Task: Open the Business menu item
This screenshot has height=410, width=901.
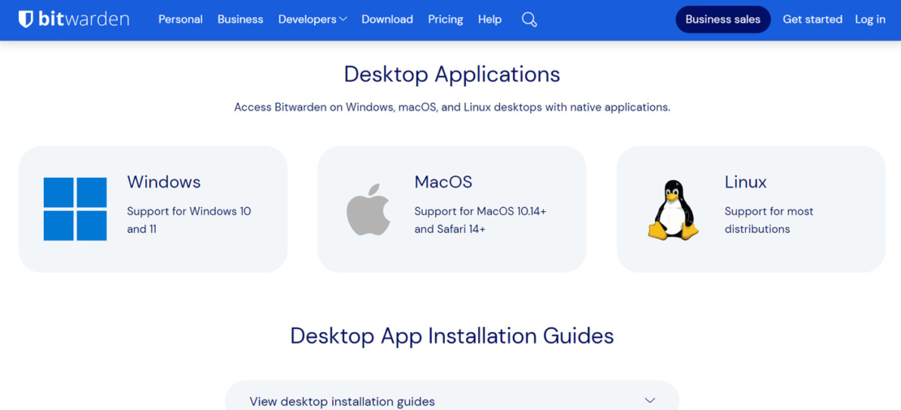Action: pyautogui.click(x=240, y=19)
